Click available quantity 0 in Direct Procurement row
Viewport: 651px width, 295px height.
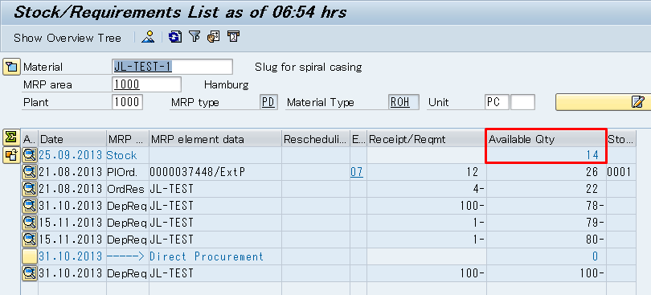click(x=547, y=256)
